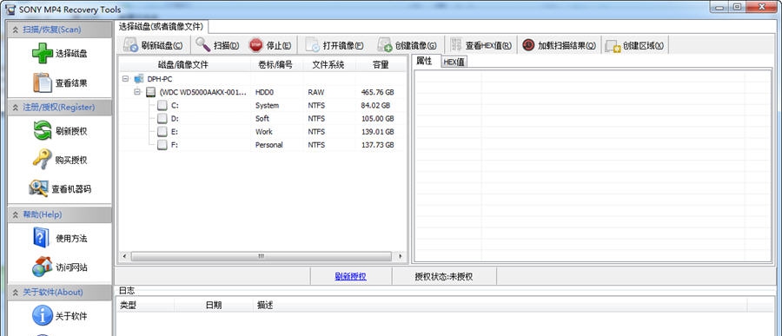This screenshot has height=336, width=782.
Task: Click the disk list horizontal scrollbar thumb
Action: [261, 256]
